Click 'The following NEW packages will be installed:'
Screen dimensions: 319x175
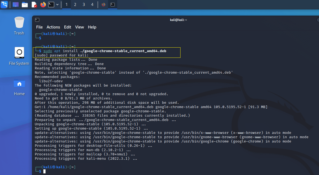click(83, 85)
